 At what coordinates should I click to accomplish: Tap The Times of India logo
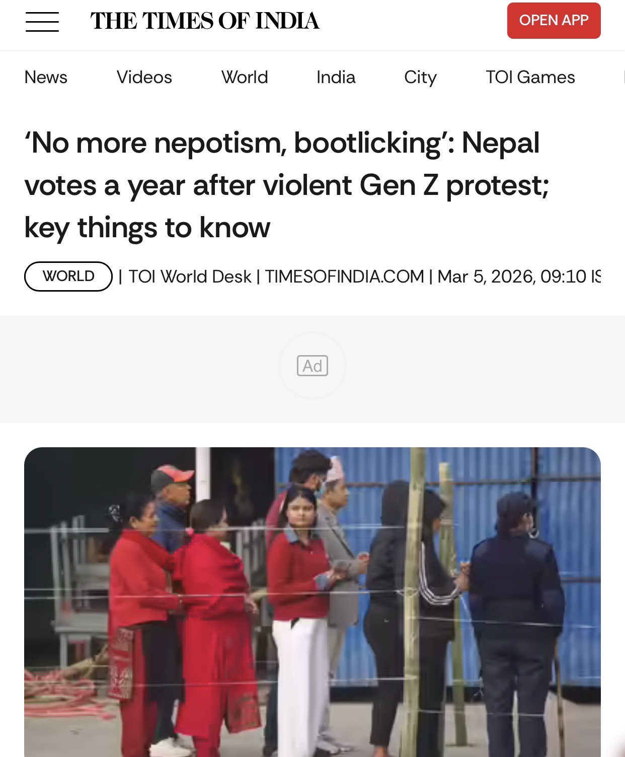click(205, 21)
